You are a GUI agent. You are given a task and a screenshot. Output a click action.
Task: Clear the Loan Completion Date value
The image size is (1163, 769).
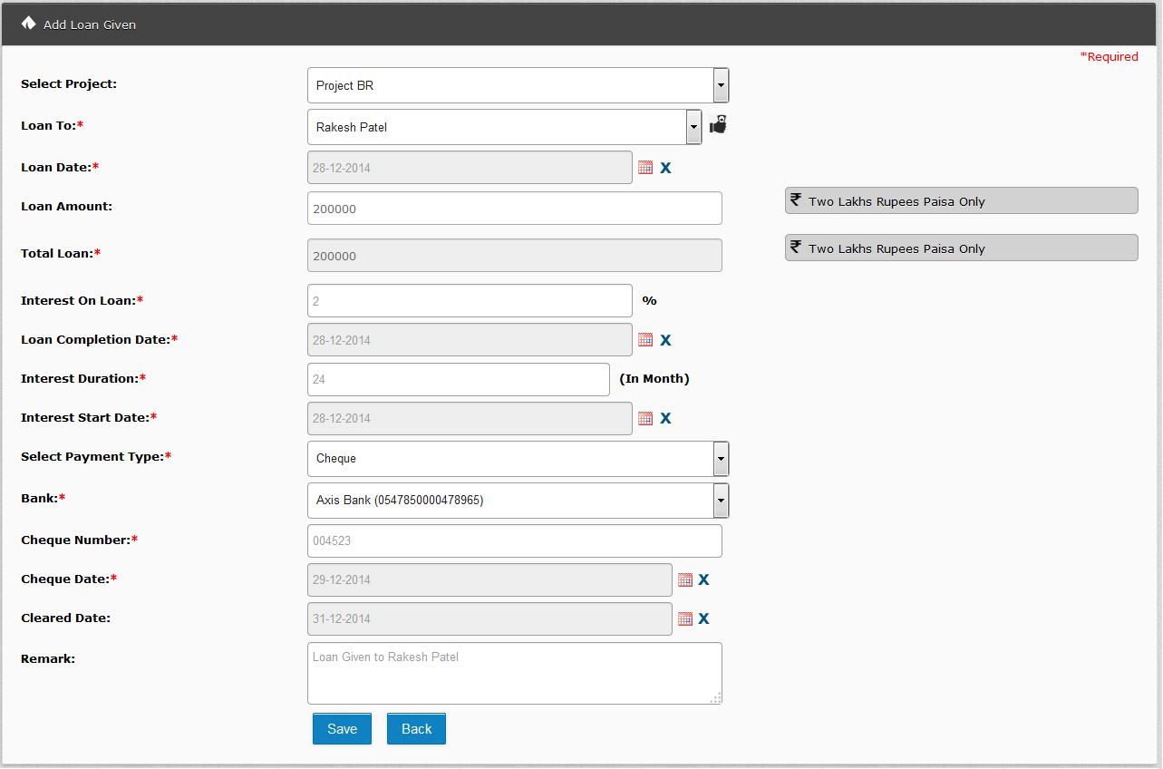tap(665, 340)
